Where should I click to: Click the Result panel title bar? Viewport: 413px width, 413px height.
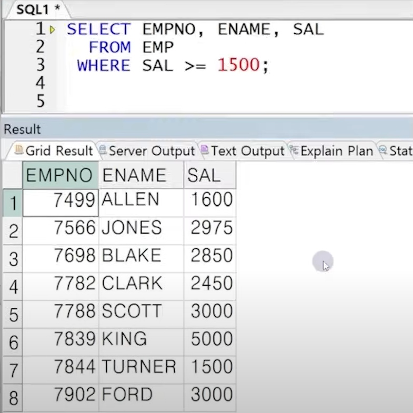coord(206,129)
